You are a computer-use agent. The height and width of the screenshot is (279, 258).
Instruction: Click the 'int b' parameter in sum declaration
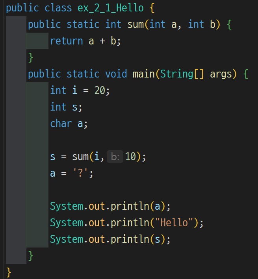click(202, 24)
